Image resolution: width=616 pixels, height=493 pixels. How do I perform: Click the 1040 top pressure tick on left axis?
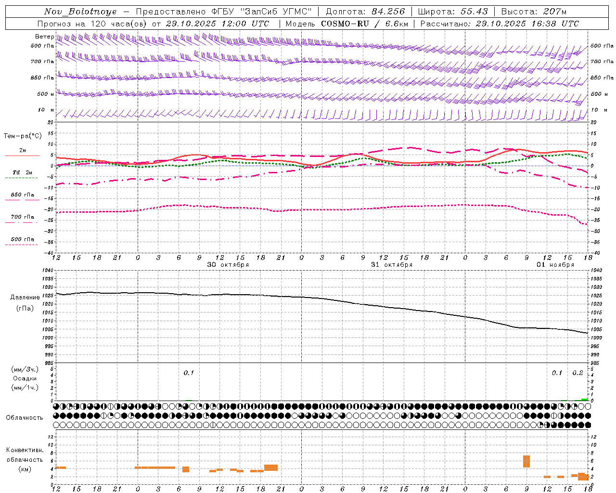[47, 271]
